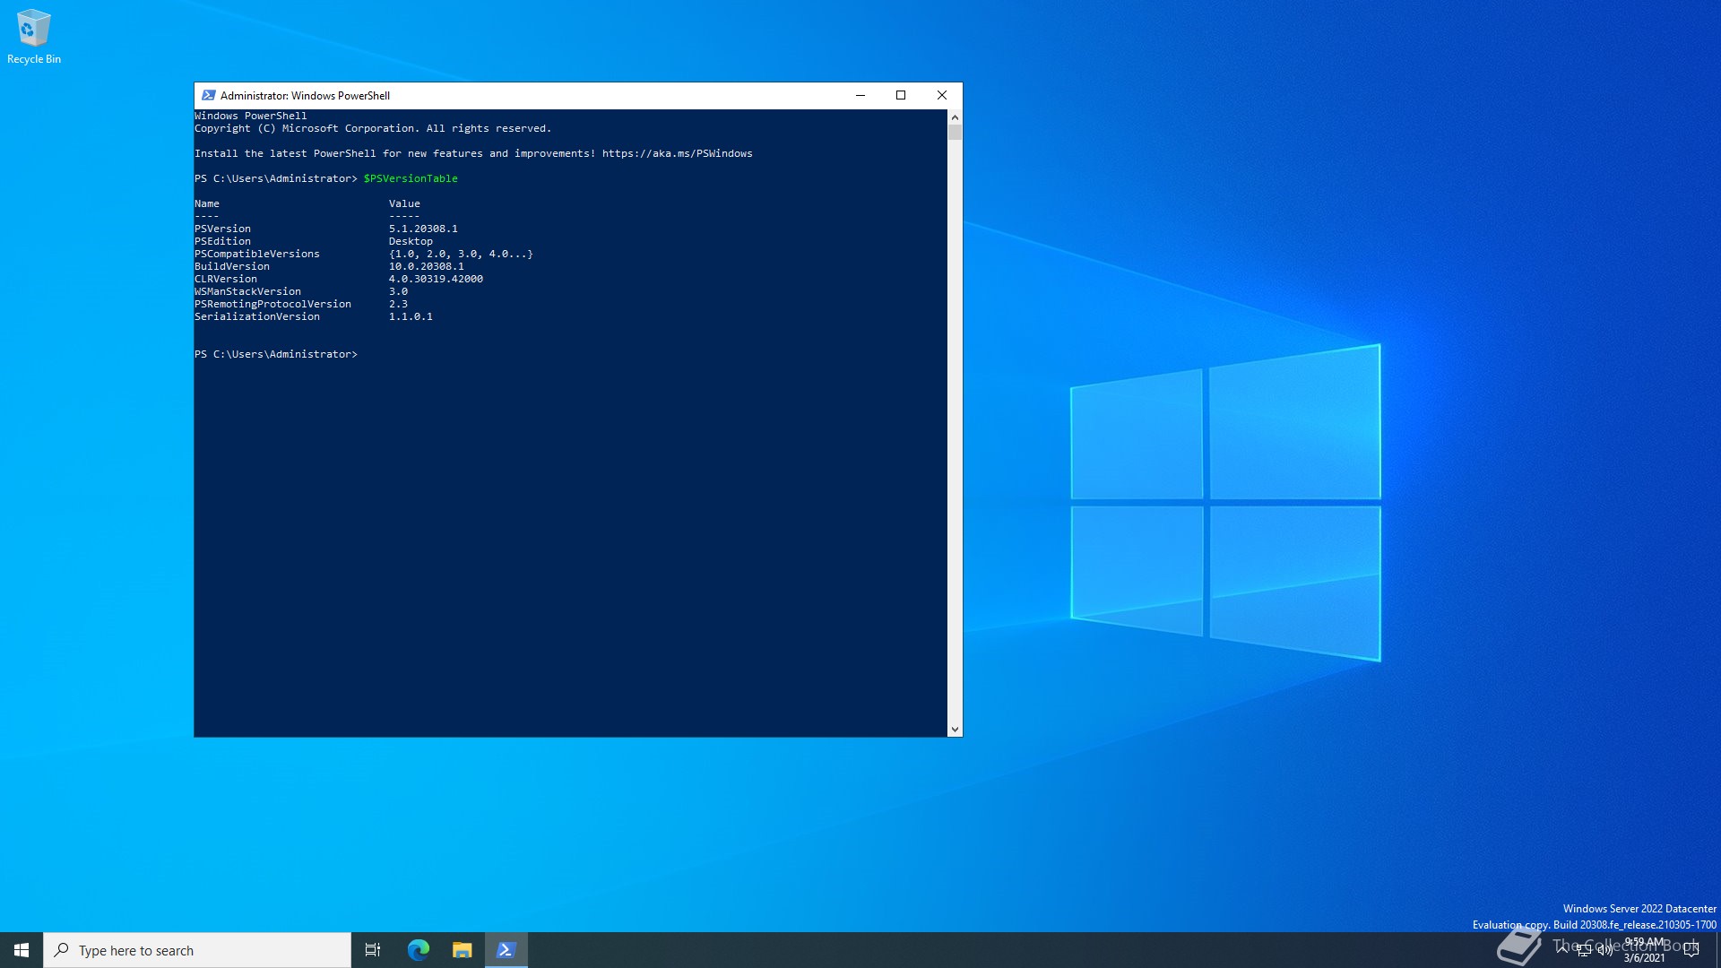1721x968 pixels.
Task: Select the PowerShell taskbar icon
Action: pos(506,950)
